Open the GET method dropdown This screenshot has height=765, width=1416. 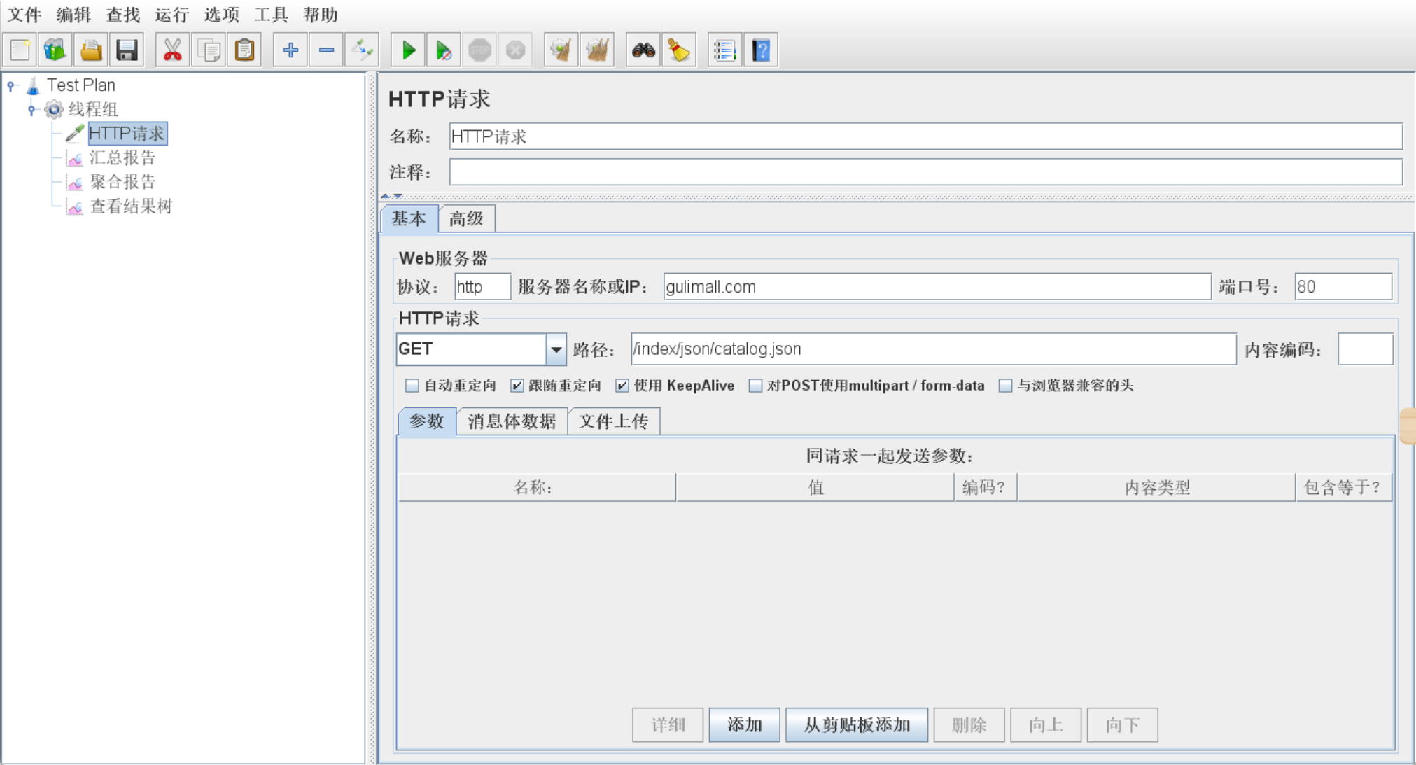(x=556, y=349)
